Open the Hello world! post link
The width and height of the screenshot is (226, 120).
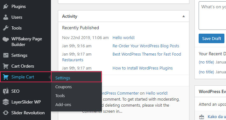(124, 38)
